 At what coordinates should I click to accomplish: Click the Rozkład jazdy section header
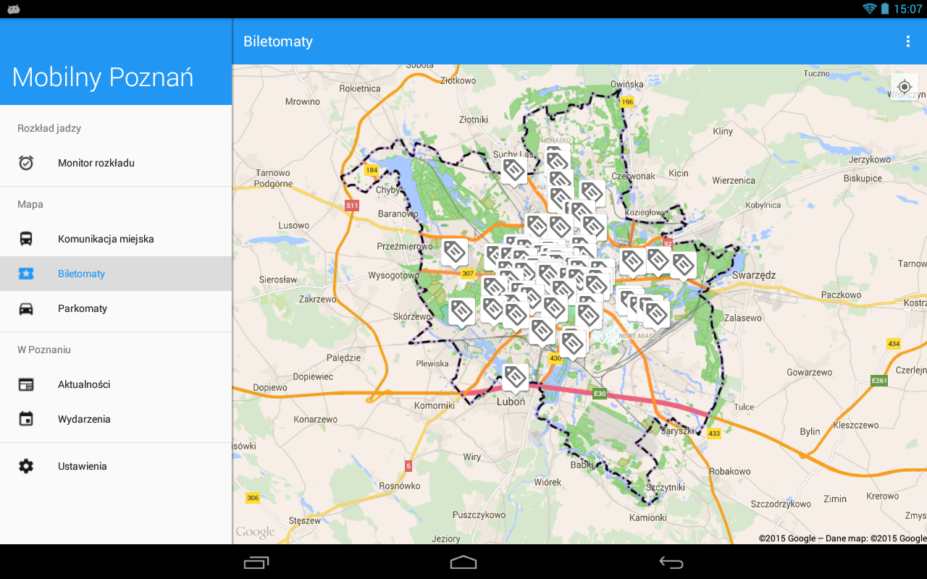coord(49,128)
